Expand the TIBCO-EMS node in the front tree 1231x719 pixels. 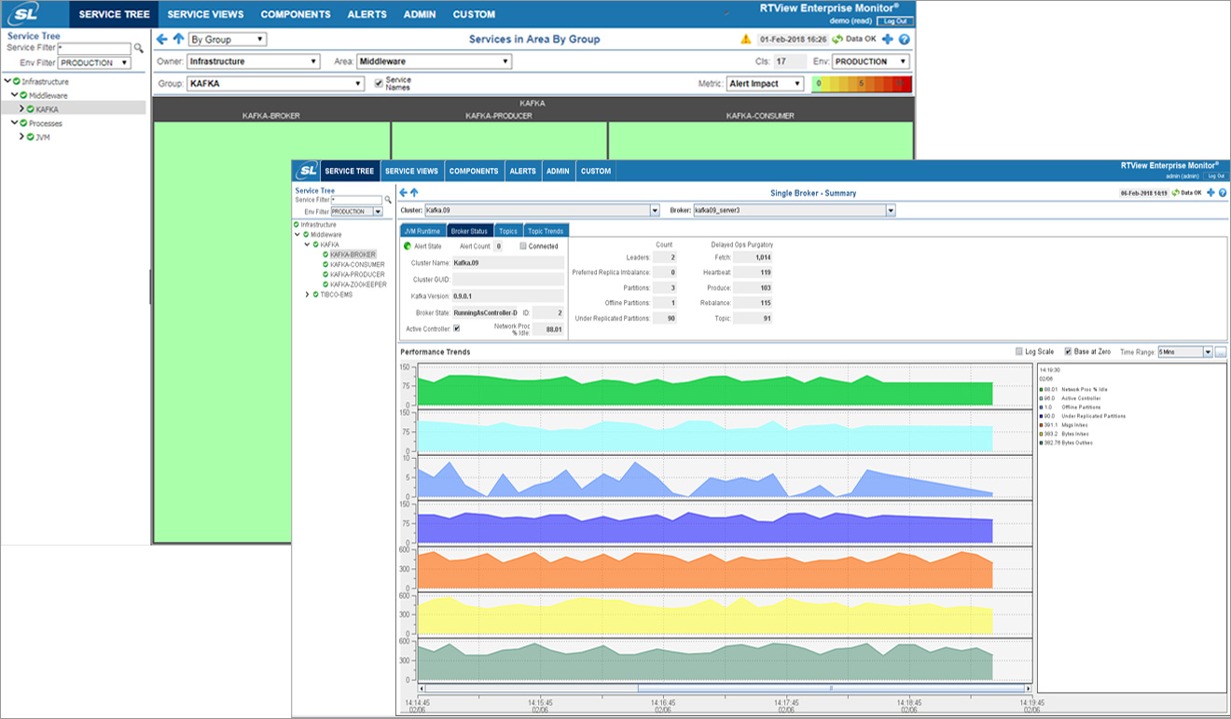pos(307,295)
